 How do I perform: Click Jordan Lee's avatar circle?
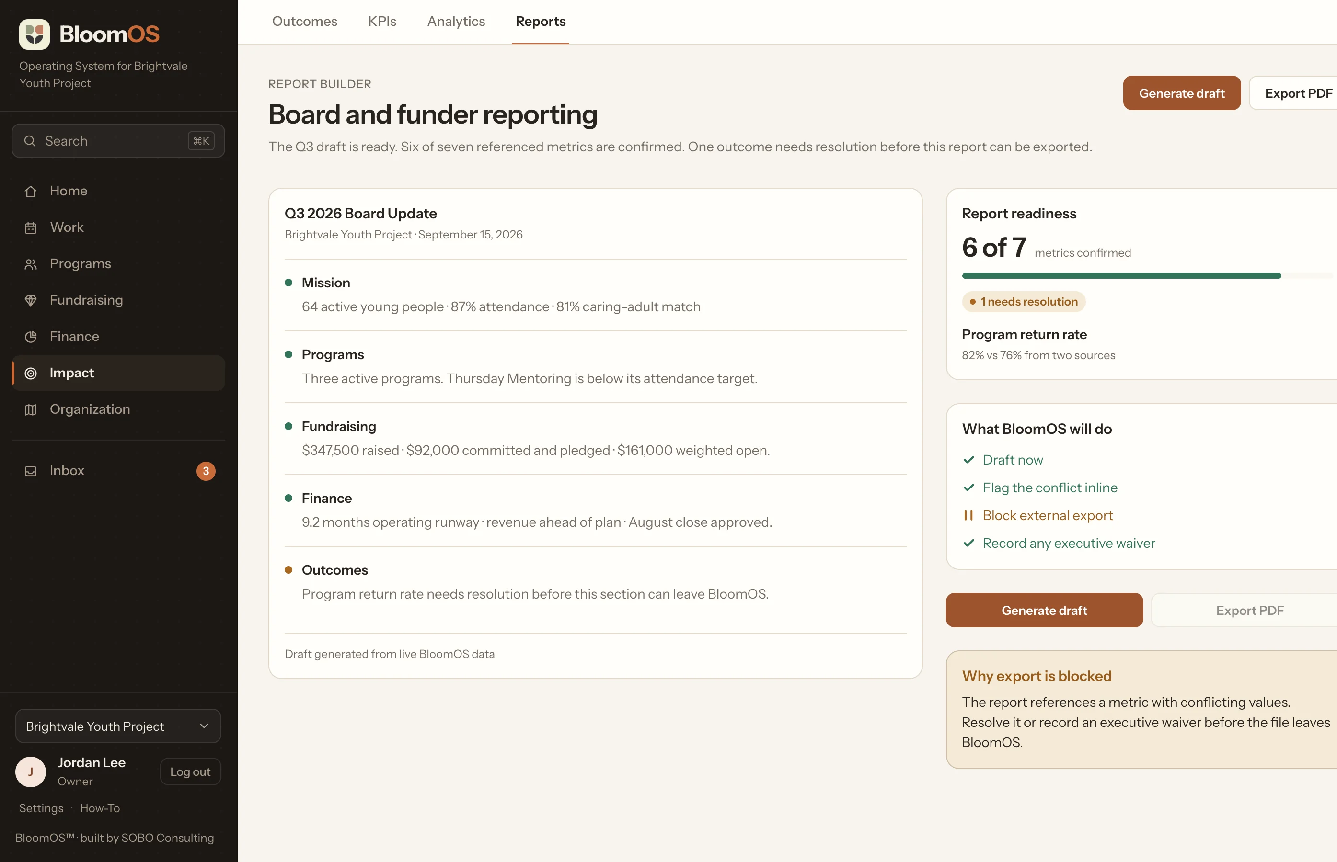(x=31, y=772)
